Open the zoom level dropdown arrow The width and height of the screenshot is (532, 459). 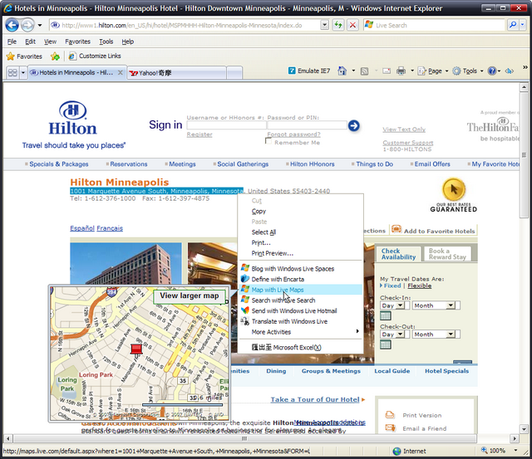(516, 451)
